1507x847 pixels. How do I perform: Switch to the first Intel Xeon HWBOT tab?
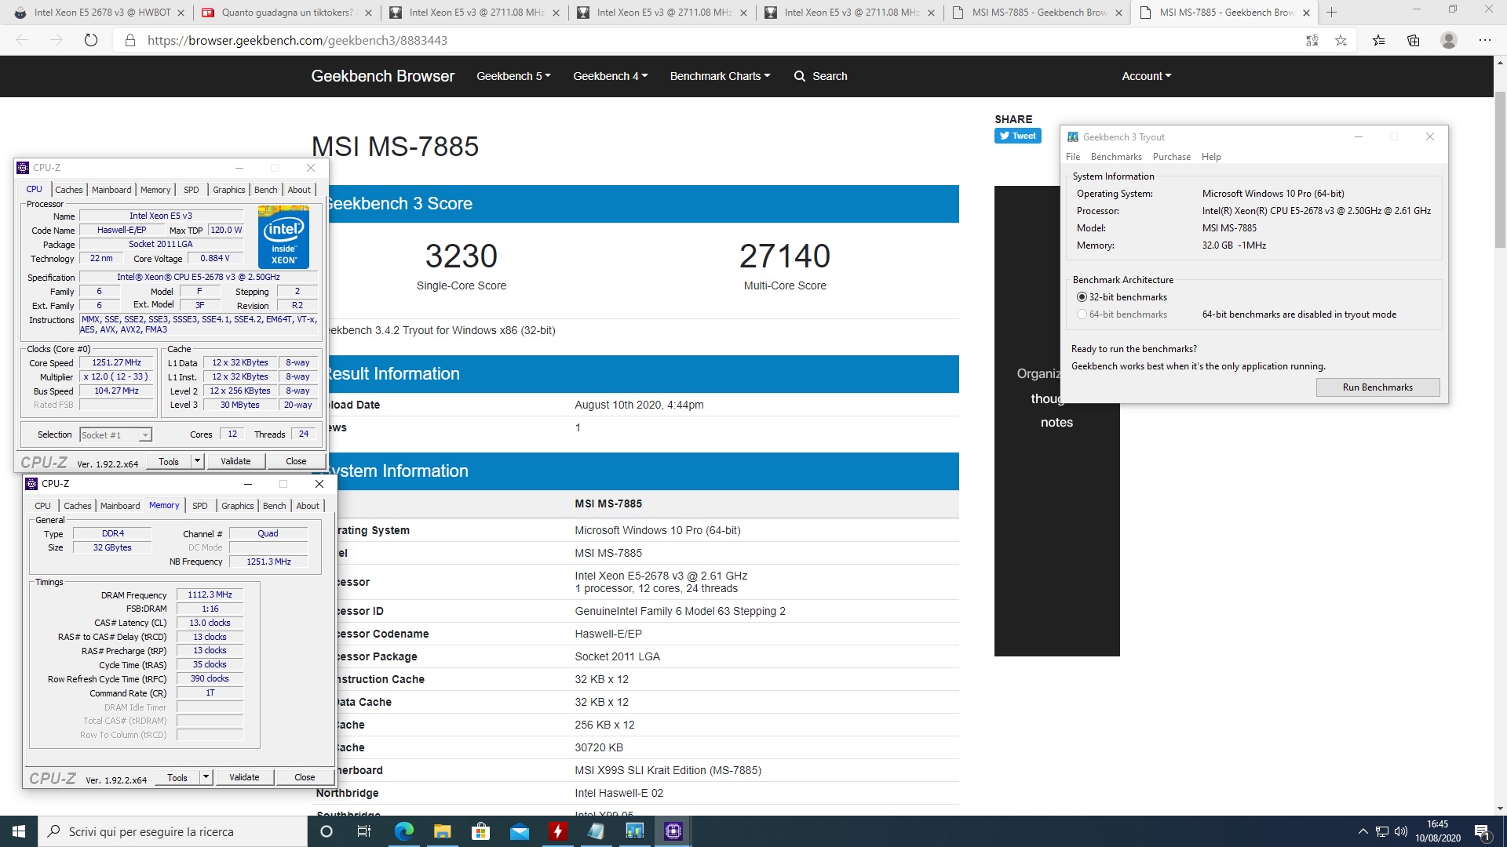(98, 12)
